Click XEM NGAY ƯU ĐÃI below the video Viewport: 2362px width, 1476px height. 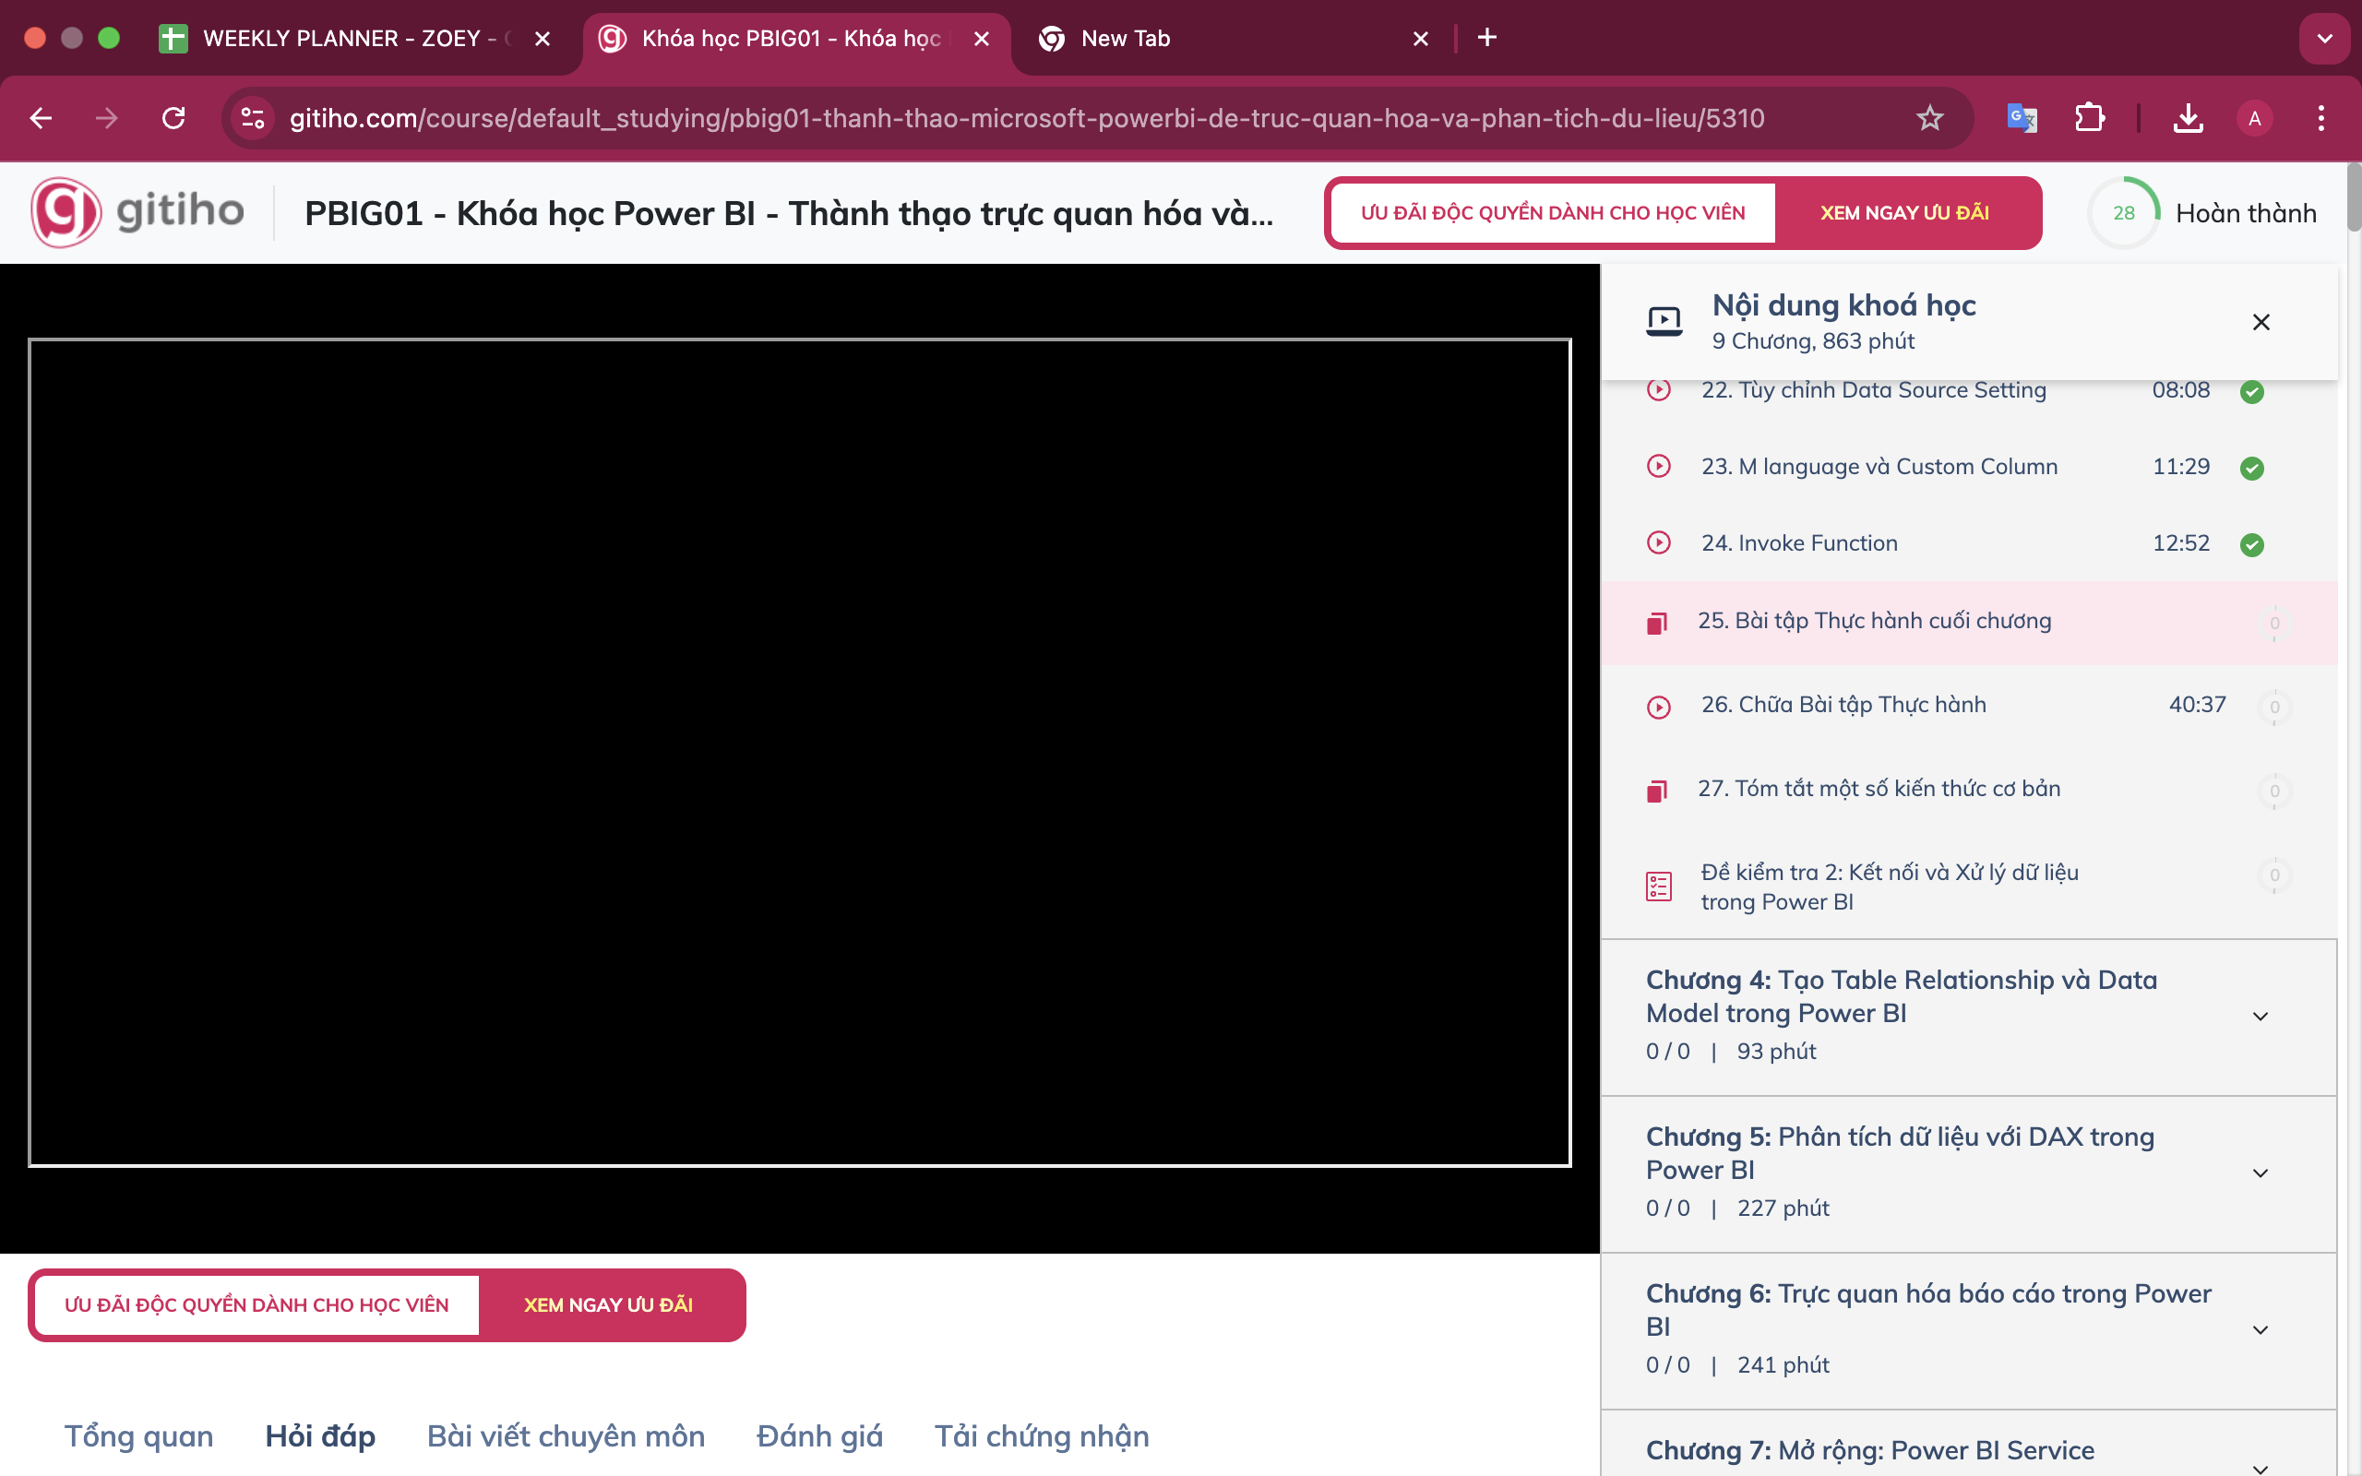click(x=608, y=1305)
